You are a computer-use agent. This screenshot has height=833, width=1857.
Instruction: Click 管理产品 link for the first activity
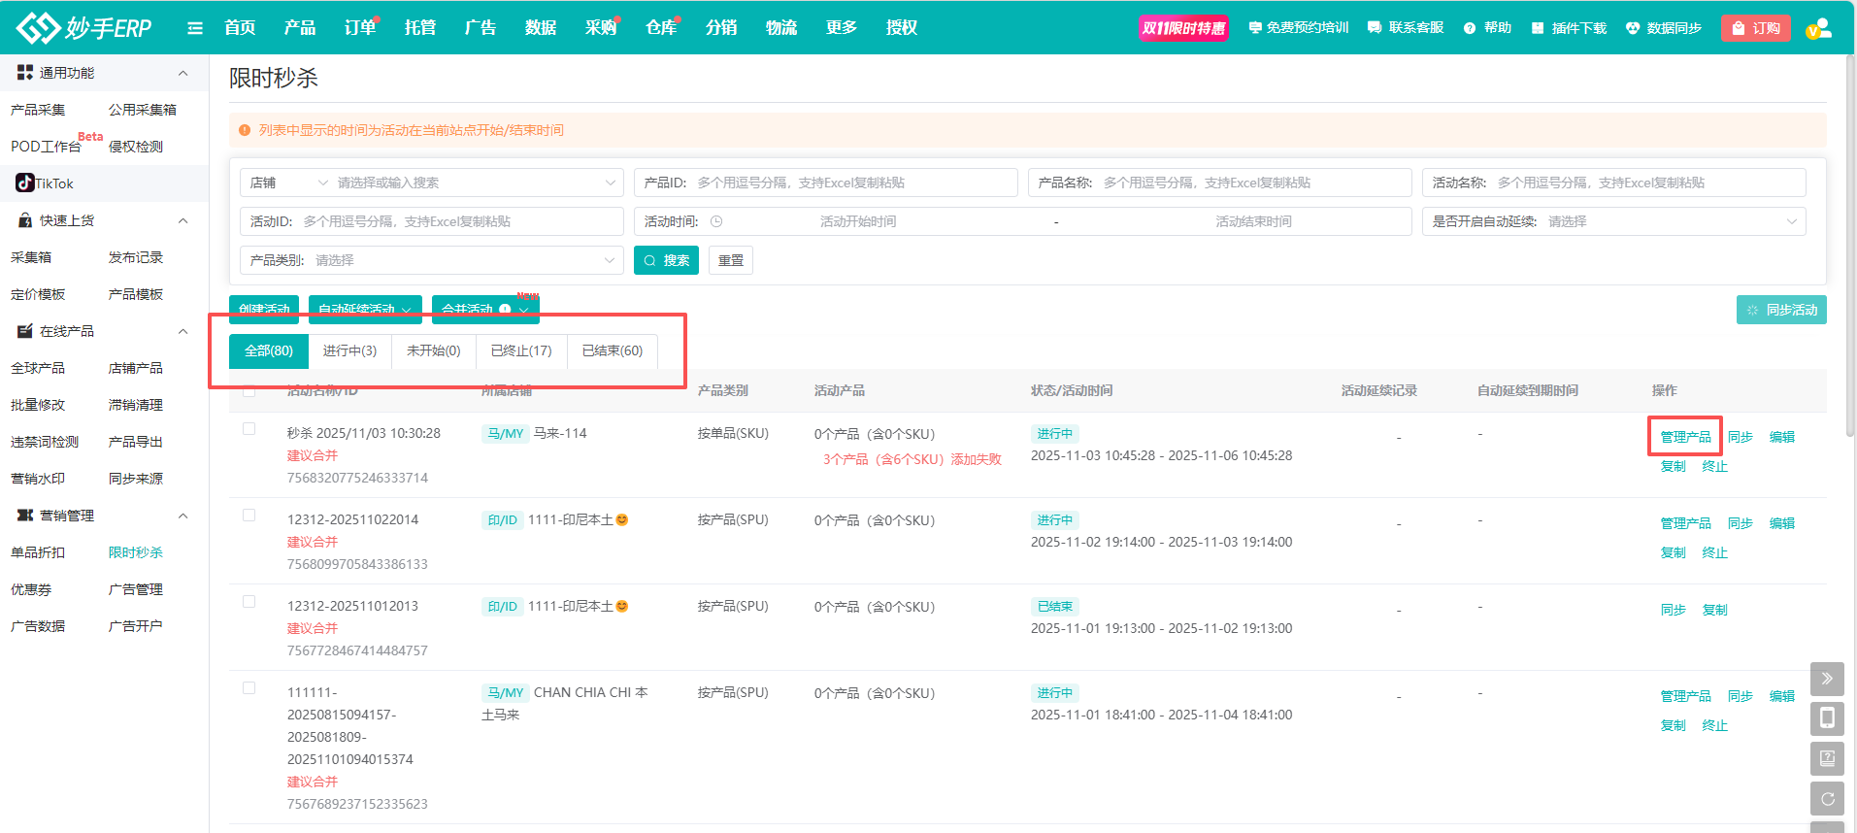1685,437
